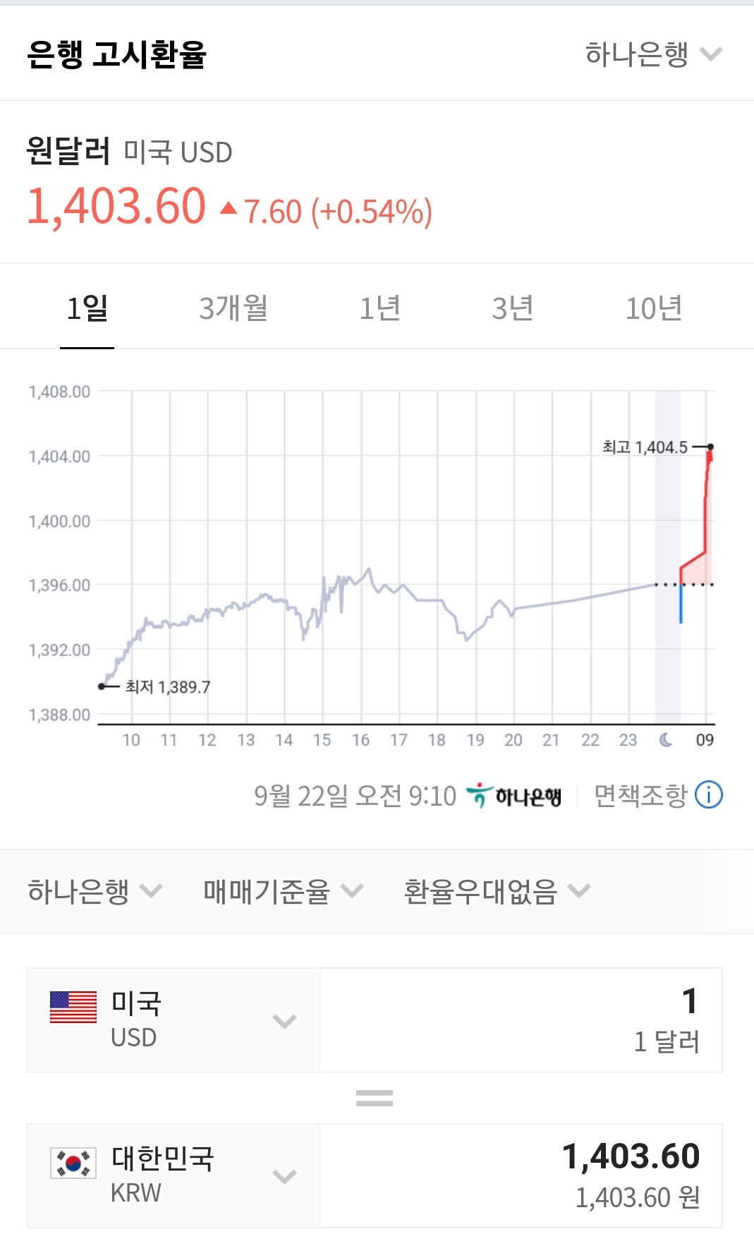Click the equals sign between currencies
This screenshot has height=1258, width=754.
(x=375, y=1098)
